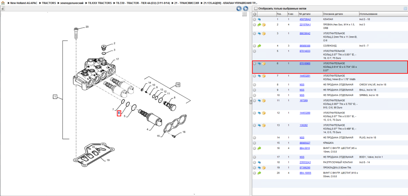Enable 'Отобразить только выбранные метки' checkbox
Screen dimensions: 408x196
[x=255, y=9]
